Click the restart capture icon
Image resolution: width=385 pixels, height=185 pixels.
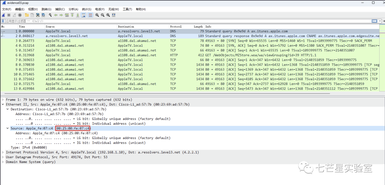[x=14, y=15]
